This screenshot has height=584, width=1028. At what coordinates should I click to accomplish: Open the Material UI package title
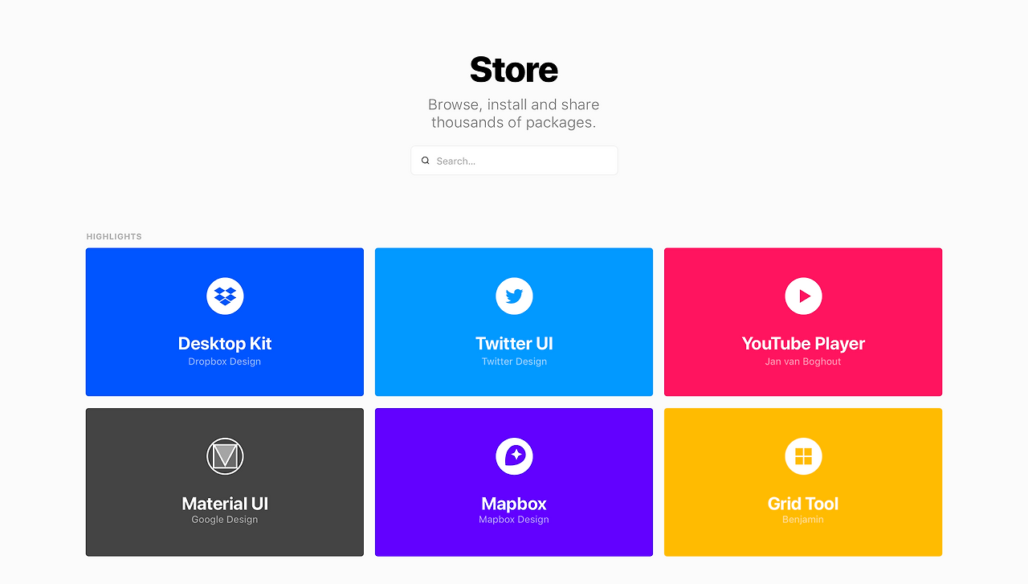click(x=225, y=504)
